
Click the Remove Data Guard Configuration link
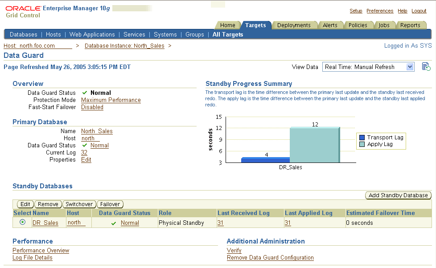click(x=270, y=258)
